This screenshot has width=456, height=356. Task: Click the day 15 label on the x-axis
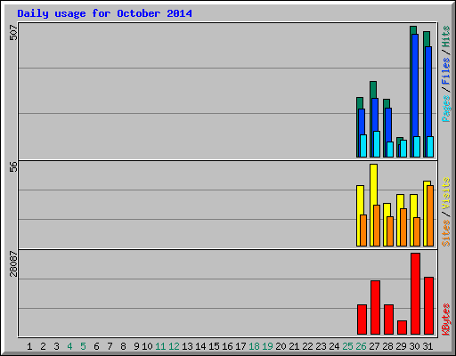tap(214, 346)
